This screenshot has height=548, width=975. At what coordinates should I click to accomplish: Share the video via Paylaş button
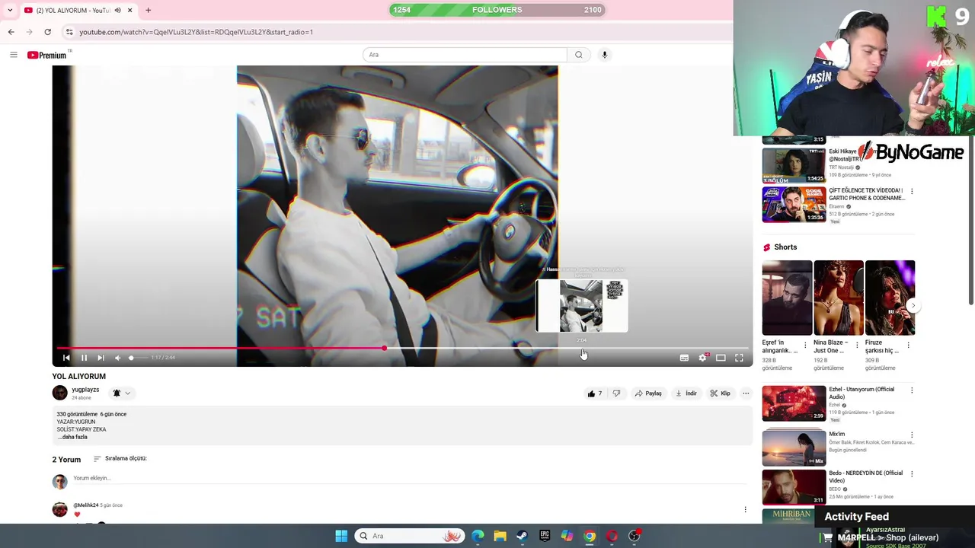(x=648, y=393)
